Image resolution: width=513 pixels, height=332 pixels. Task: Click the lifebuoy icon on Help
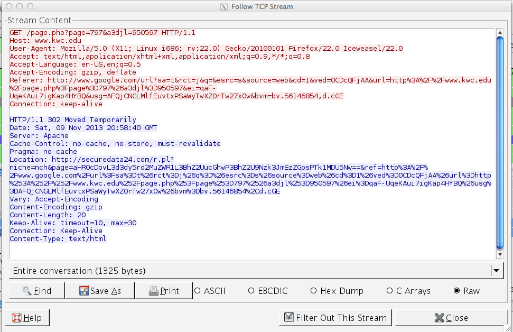[x=17, y=318]
